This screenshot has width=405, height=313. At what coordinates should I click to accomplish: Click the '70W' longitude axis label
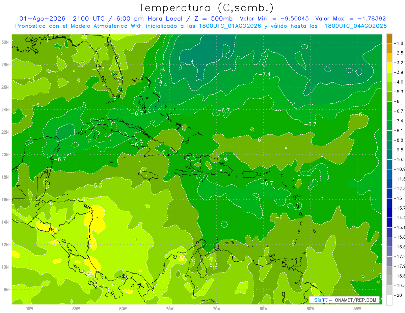click(x=217, y=309)
